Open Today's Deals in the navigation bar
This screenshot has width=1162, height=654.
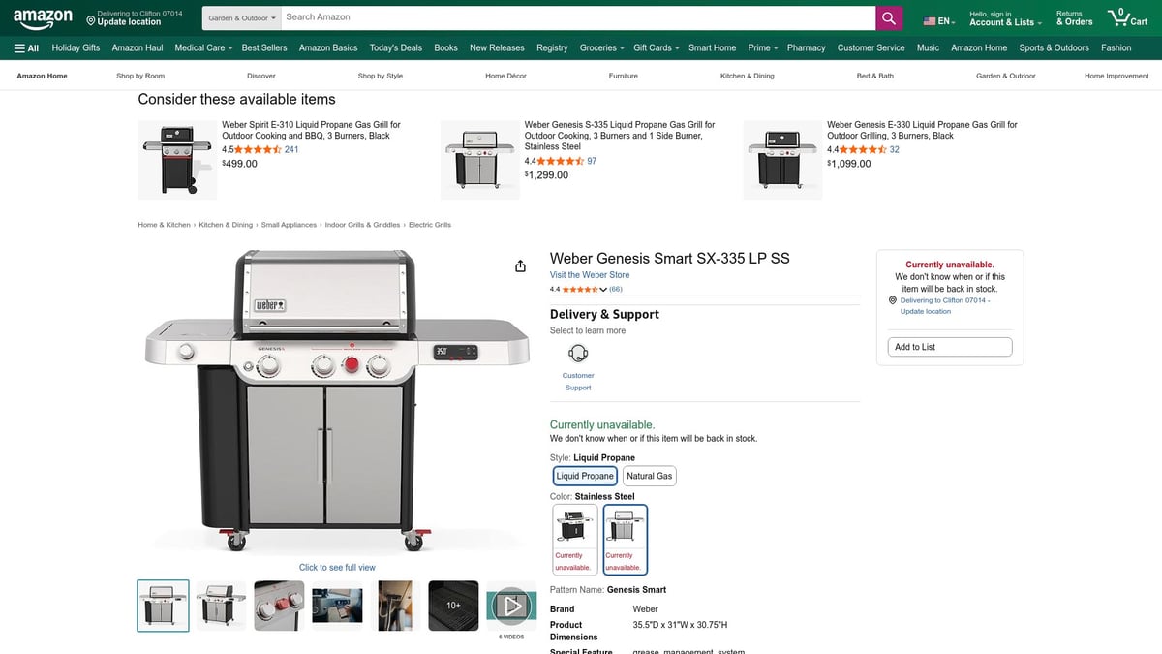click(395, 47)
